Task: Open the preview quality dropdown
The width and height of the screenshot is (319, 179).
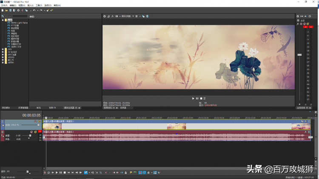Action: 127,16
